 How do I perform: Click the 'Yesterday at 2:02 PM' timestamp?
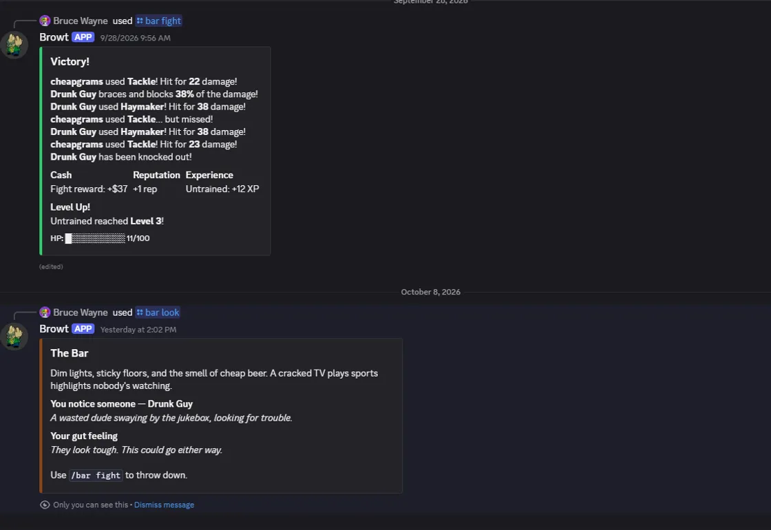(x=138, y=330)
